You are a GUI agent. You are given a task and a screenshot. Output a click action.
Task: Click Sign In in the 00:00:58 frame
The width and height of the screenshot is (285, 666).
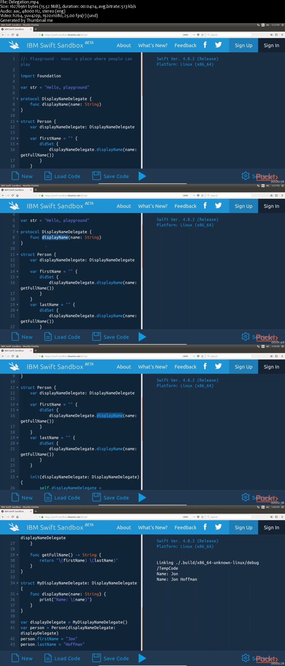271,45
